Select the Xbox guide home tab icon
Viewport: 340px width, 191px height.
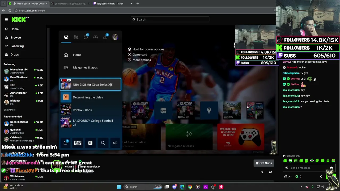pyautogui.click(x=66, y=37)
